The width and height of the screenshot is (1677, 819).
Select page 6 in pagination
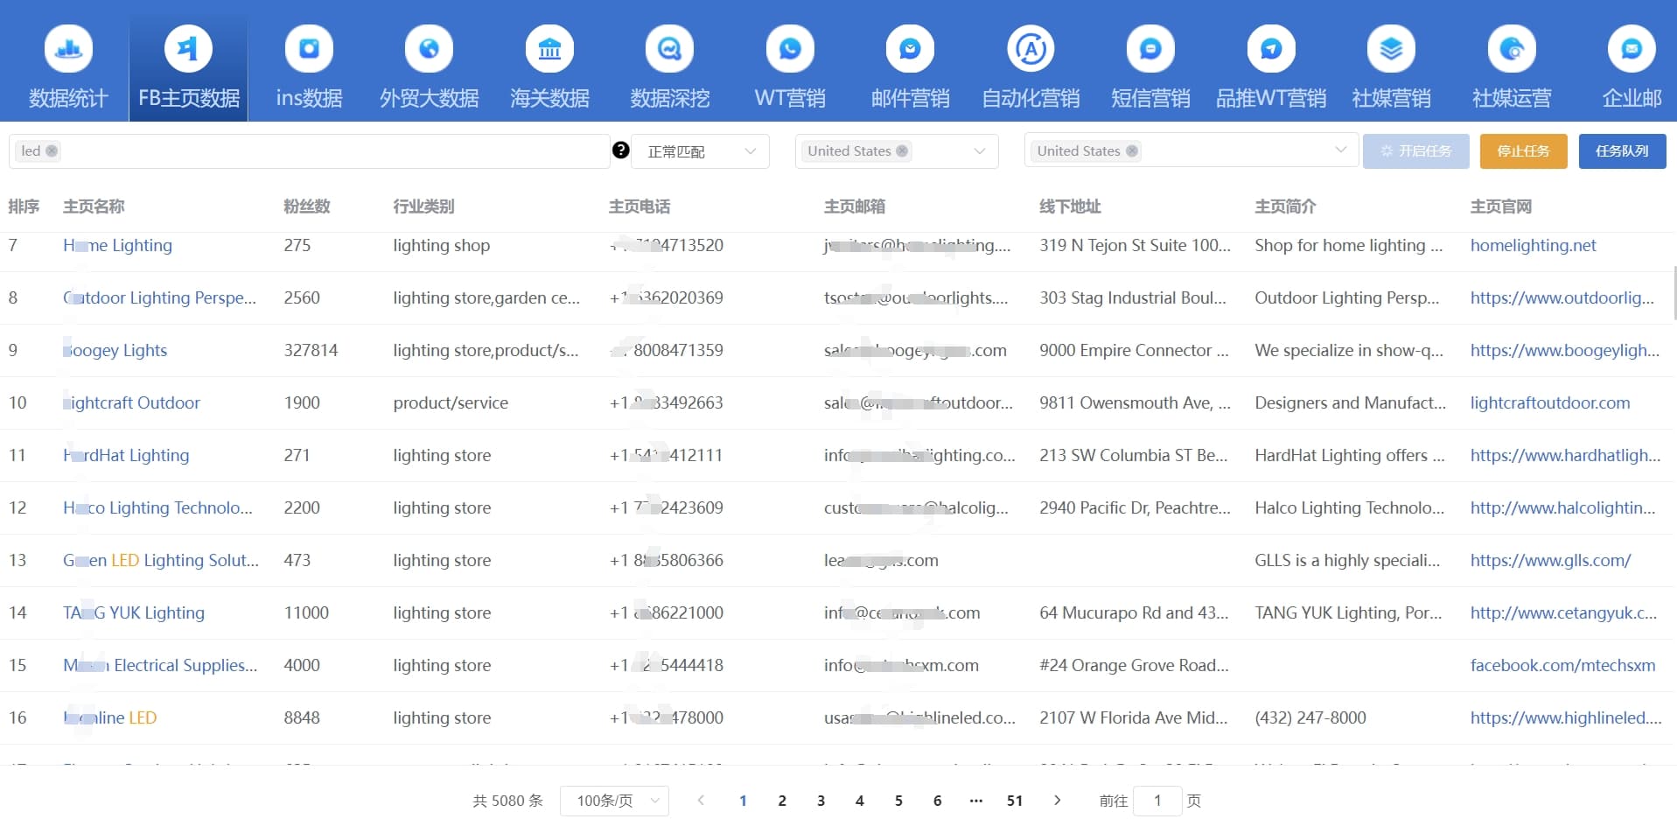click(x=937, y=801)
